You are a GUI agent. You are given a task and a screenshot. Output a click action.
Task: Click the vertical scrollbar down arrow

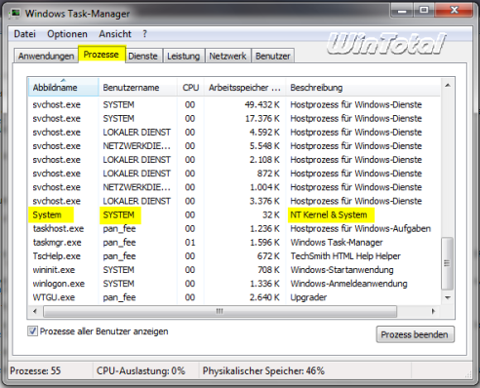[448, 297]
